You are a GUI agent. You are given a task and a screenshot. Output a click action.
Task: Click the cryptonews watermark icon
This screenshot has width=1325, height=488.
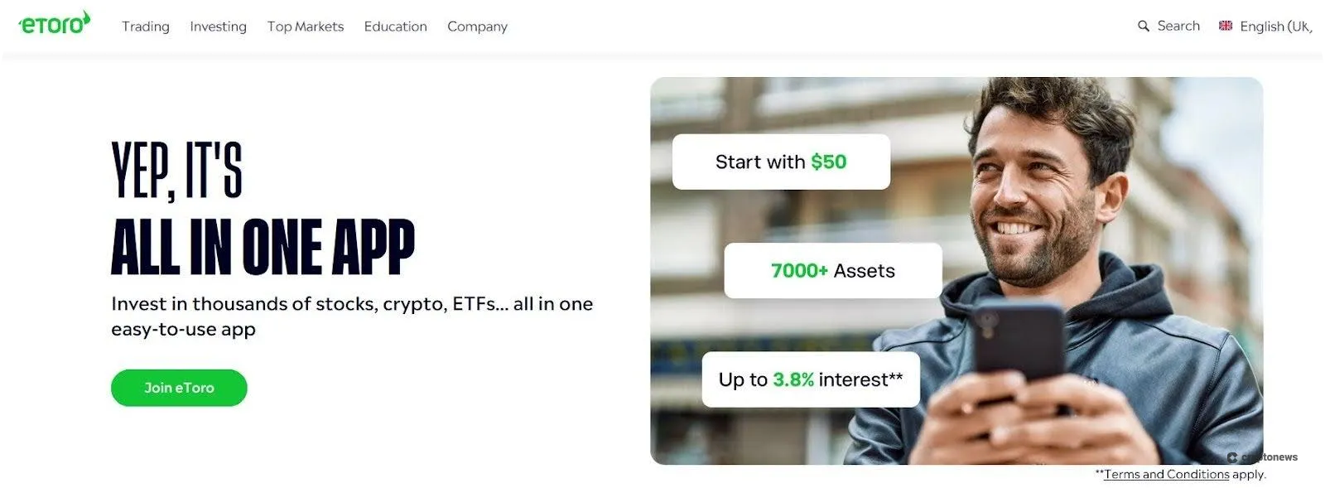point(1232,457)
